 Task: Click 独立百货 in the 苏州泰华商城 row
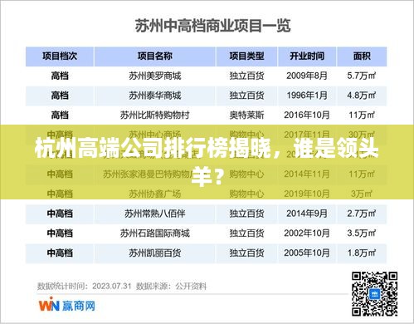pos(246,96)
